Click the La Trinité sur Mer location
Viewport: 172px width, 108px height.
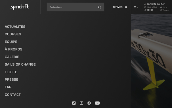pos(156,4)
